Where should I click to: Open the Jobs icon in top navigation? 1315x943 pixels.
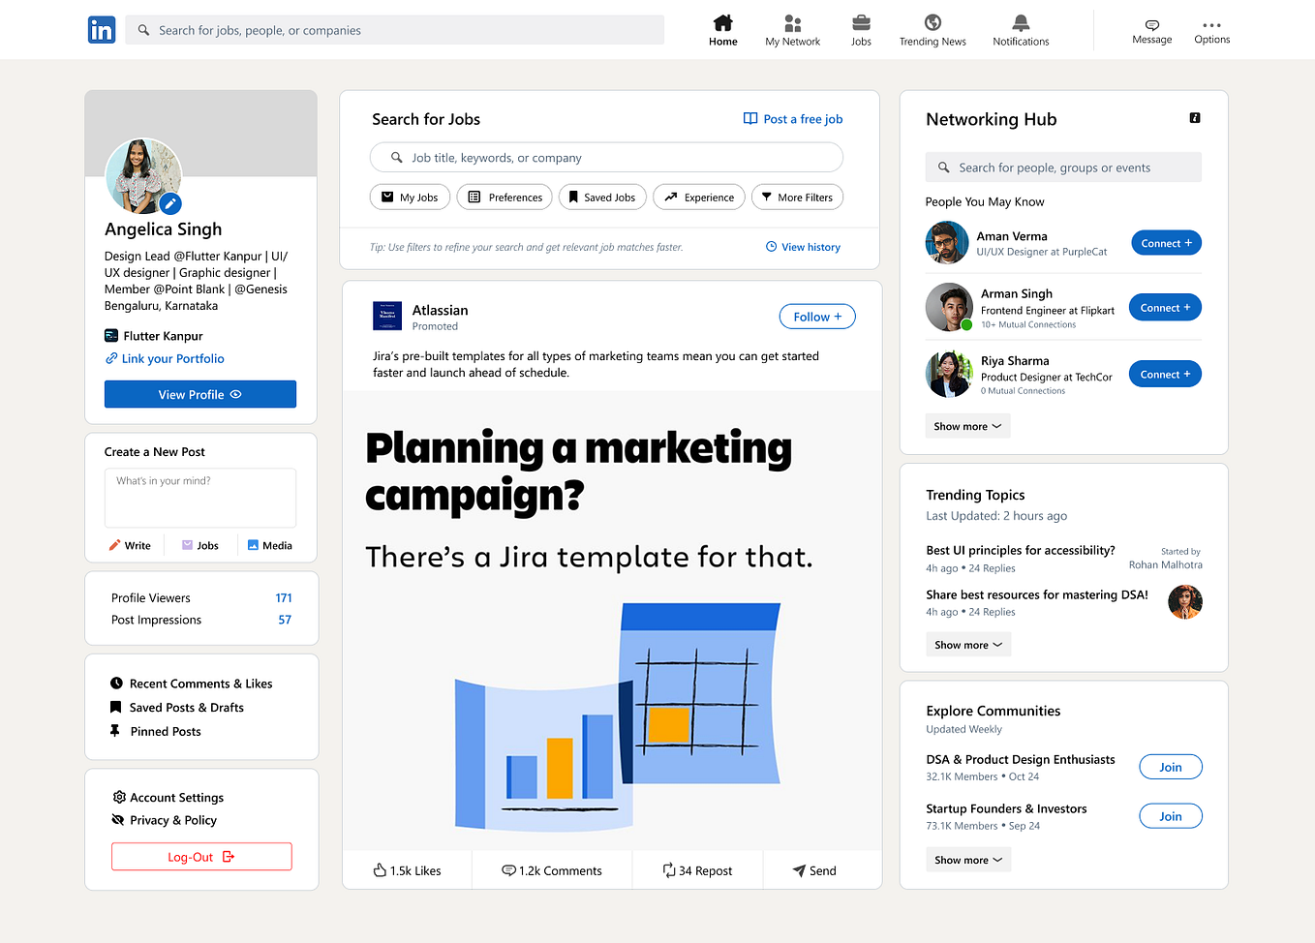pyautogui.click(x=860, y=29)
